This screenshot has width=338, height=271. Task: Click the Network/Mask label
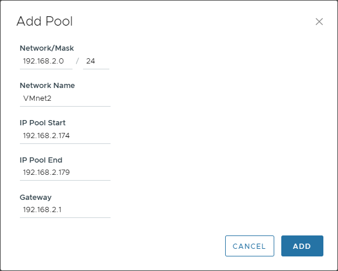[x=47, y=48]
